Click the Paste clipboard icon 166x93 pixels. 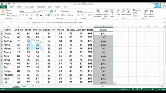pos(3,11)
